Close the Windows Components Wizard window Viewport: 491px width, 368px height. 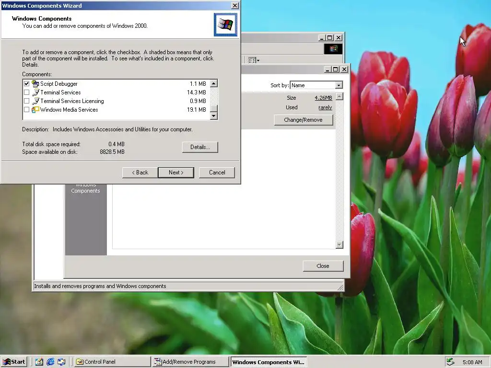[x=234, y=6]
